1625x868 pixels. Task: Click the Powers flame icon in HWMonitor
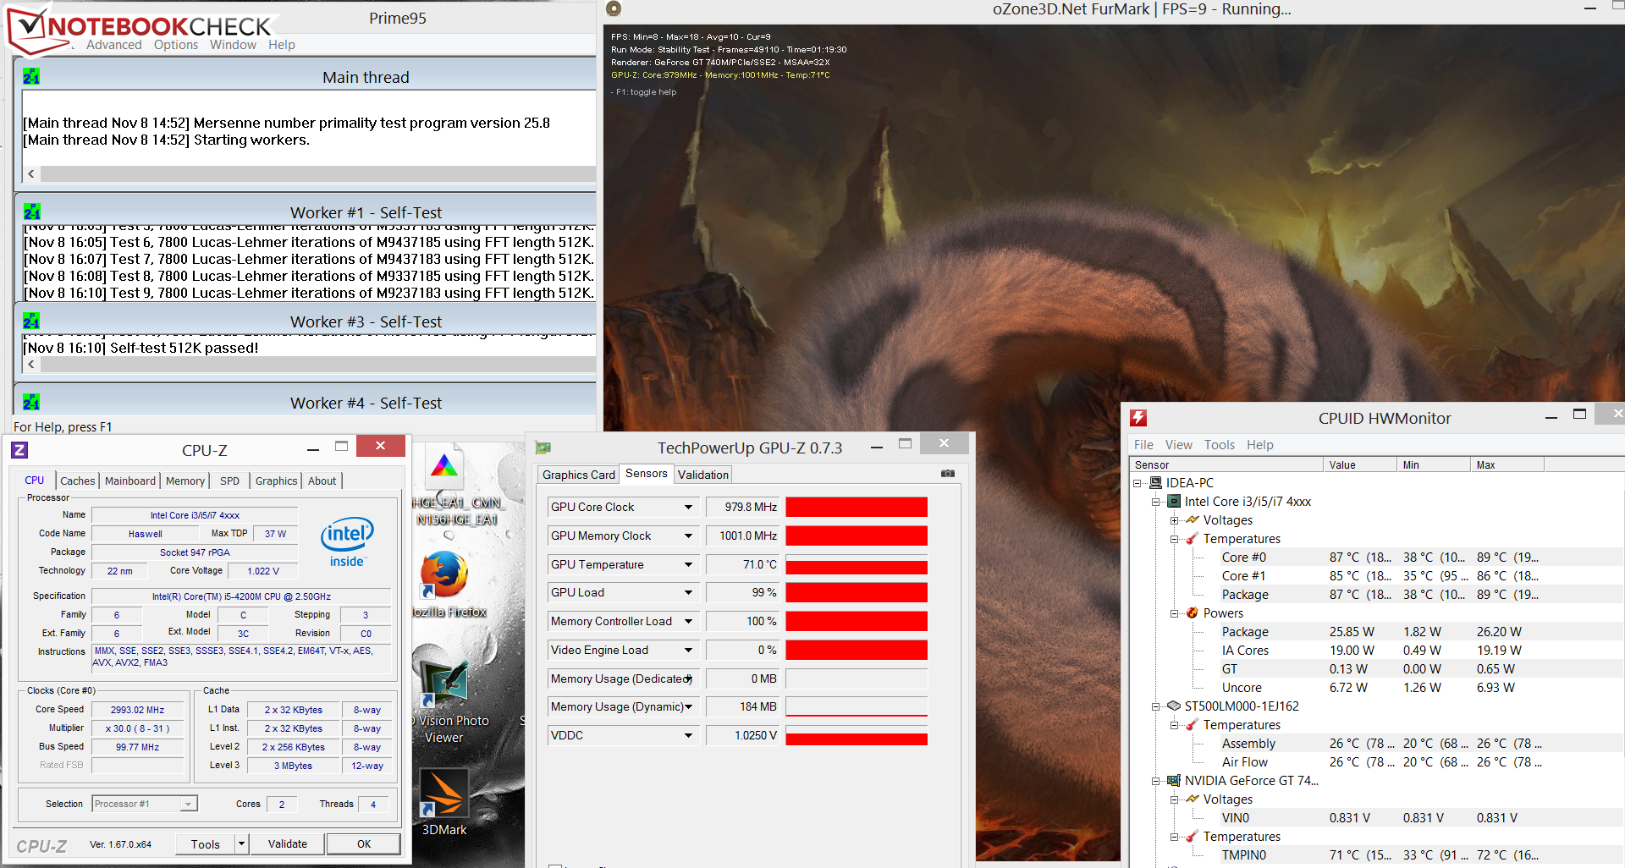(x=1192, y=613)
